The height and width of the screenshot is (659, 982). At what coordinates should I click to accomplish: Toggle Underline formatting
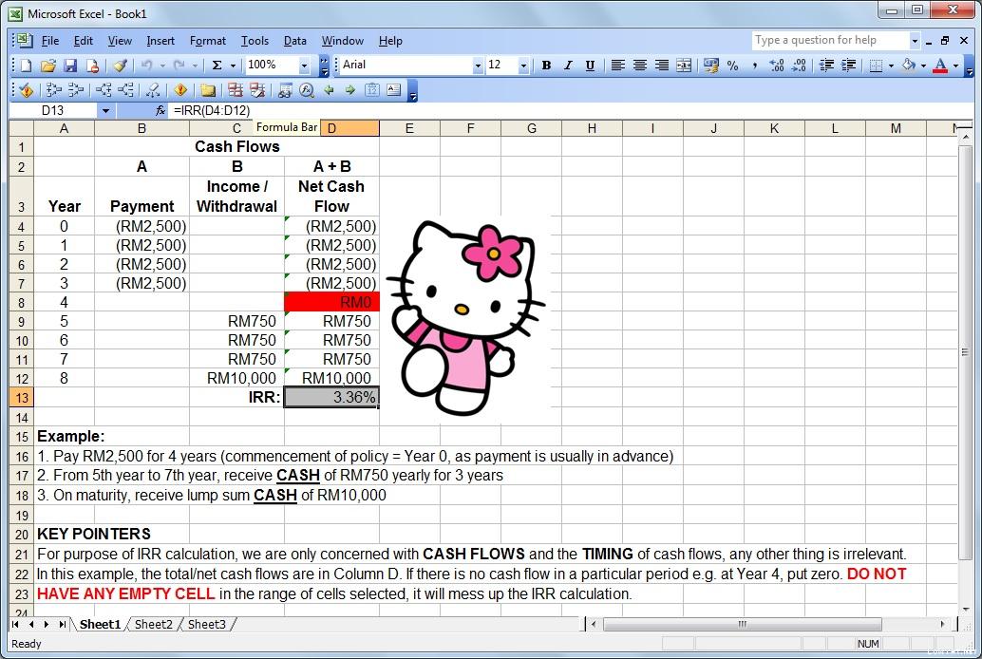(590, 66)
